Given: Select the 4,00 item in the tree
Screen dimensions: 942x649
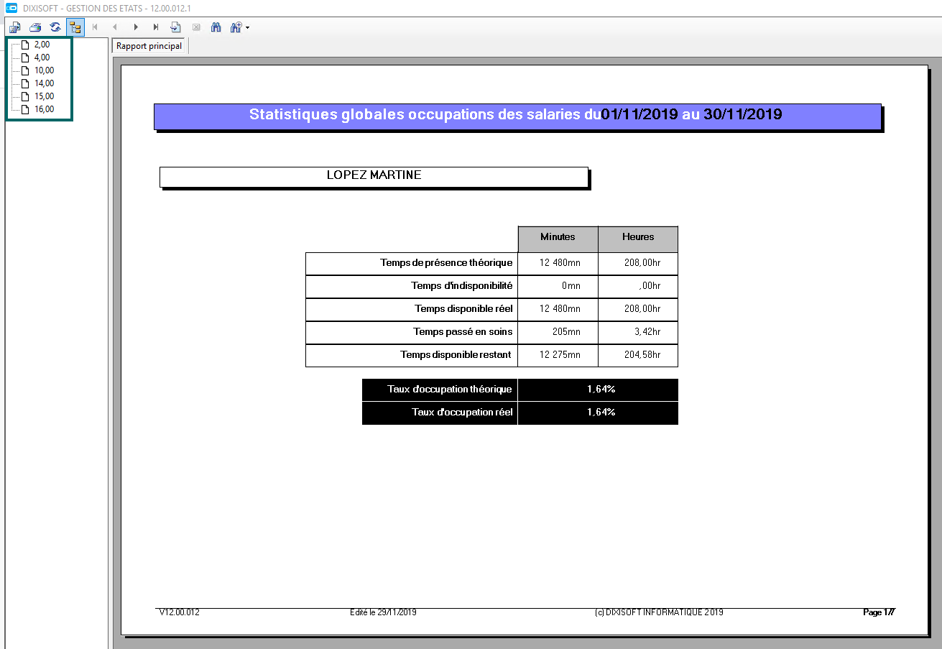Looking at the screenshot, I should [42, 57].
